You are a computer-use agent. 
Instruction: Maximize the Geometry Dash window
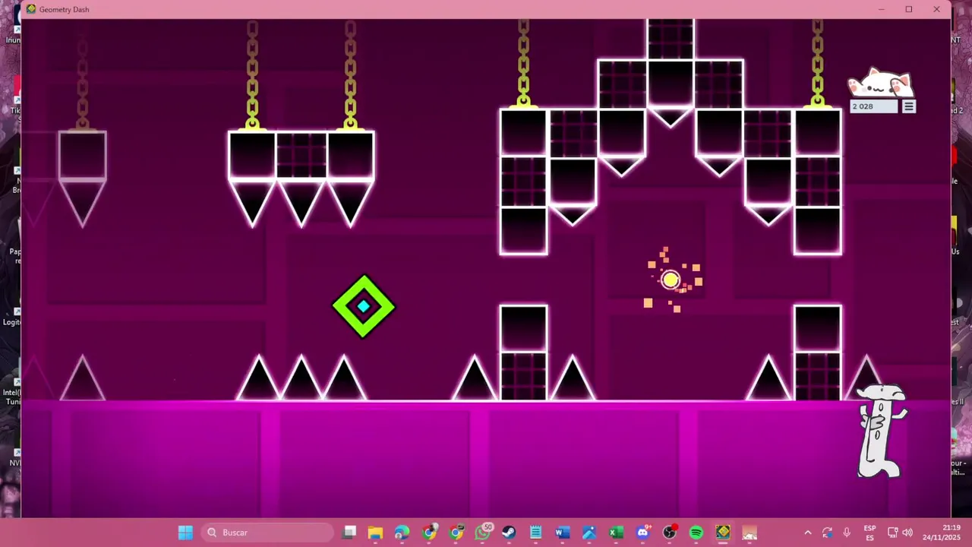pos(908,9)
